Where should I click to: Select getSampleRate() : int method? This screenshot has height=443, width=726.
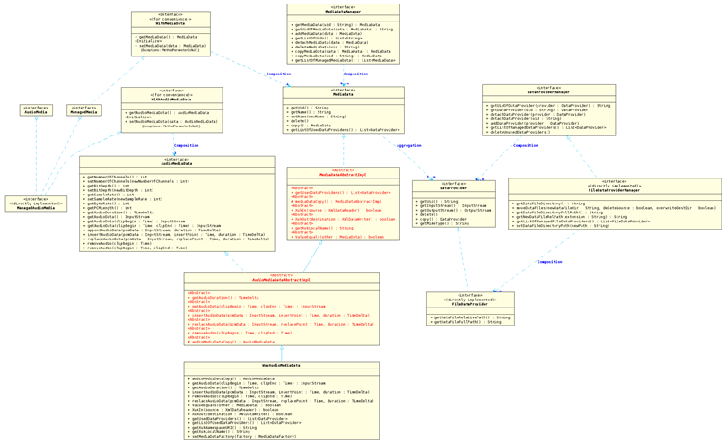tap(109, 195)
